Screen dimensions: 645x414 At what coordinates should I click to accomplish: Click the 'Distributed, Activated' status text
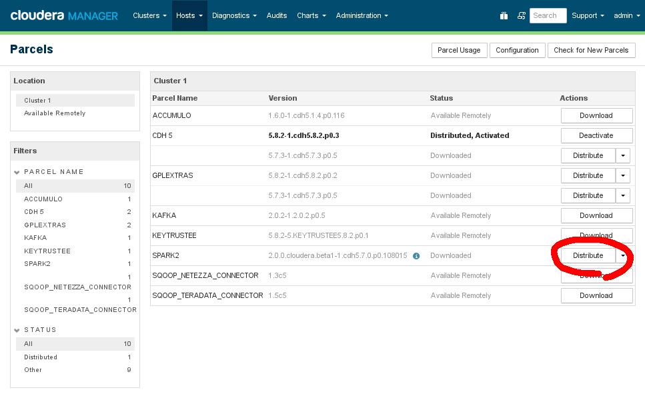(470, 136)
